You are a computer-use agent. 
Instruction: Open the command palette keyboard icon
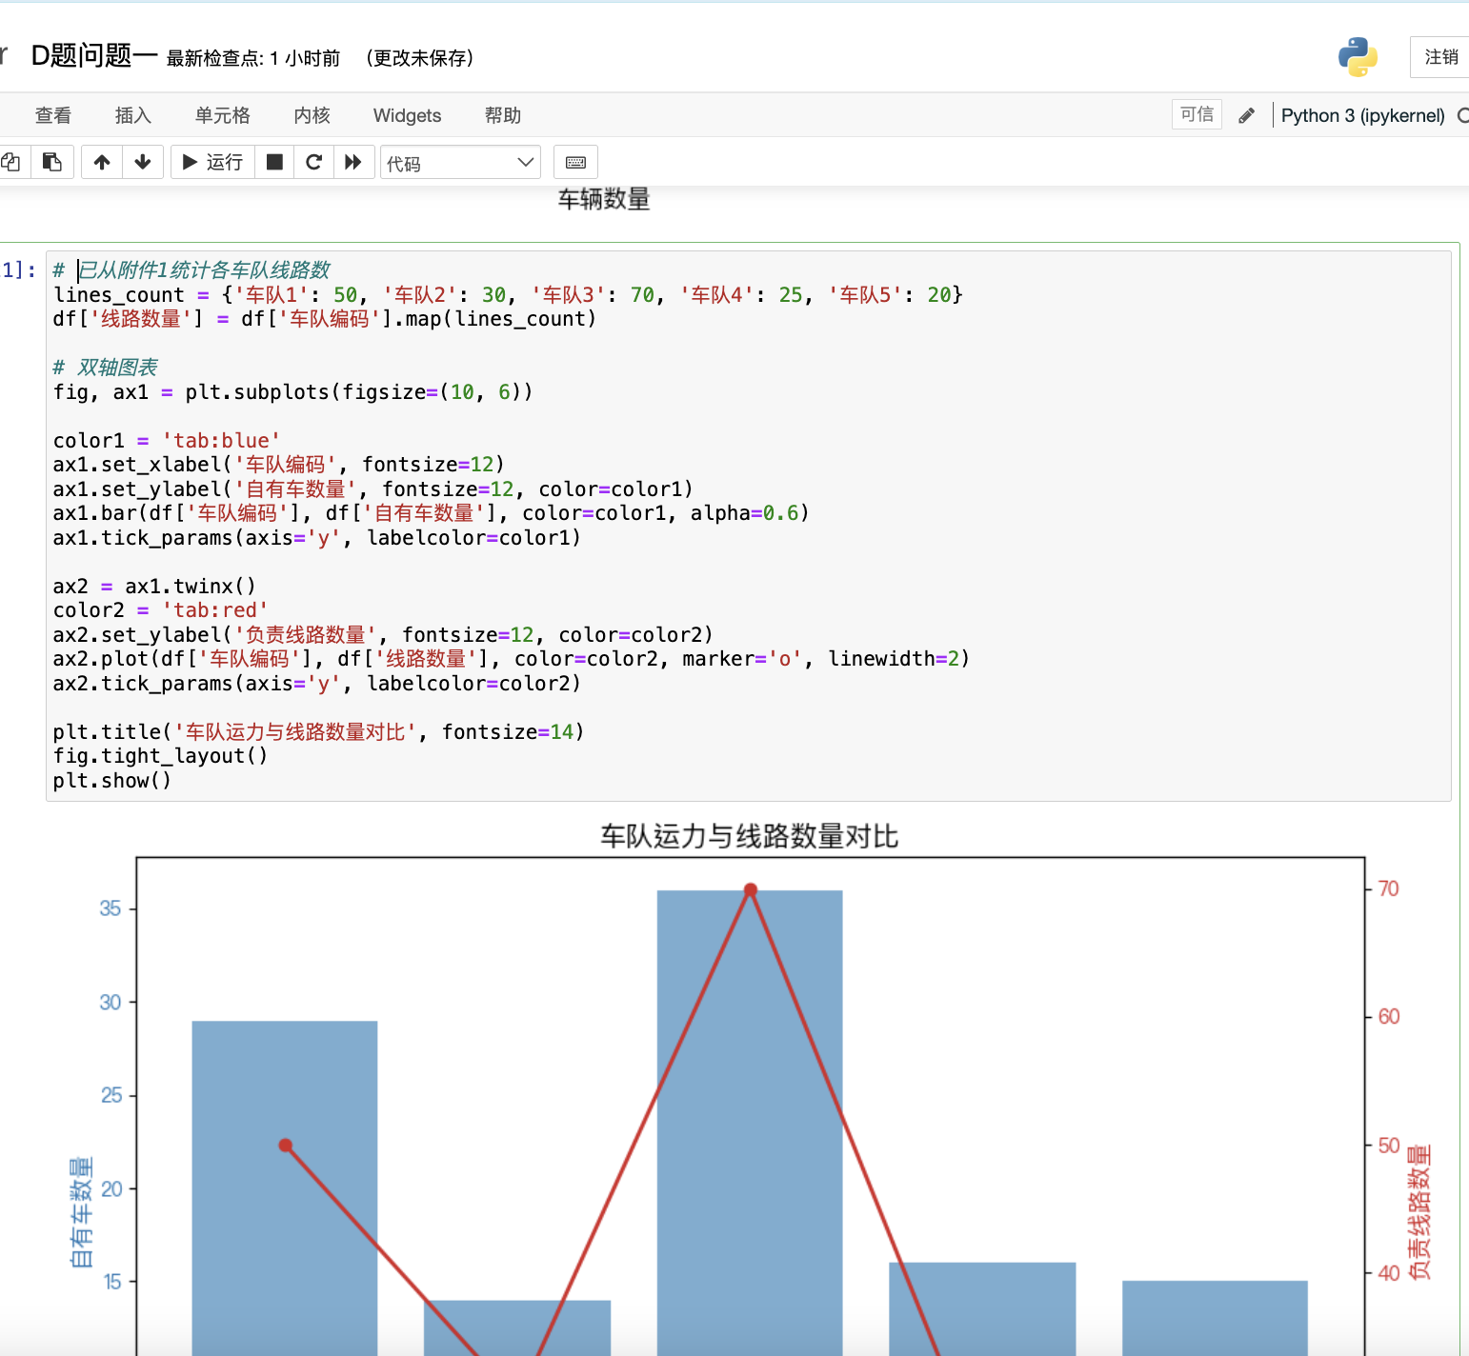[576, 162]
